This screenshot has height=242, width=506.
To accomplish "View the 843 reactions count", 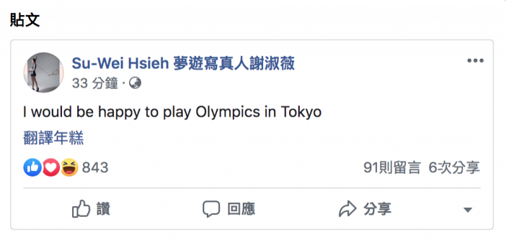I will pos(95,168).
